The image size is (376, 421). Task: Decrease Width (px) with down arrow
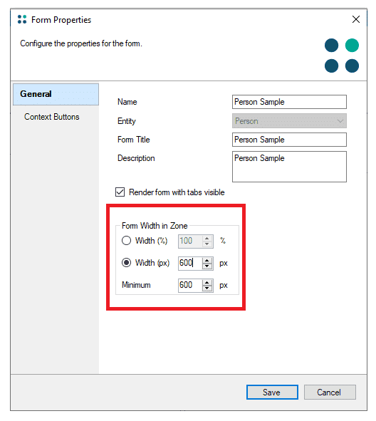207,266
